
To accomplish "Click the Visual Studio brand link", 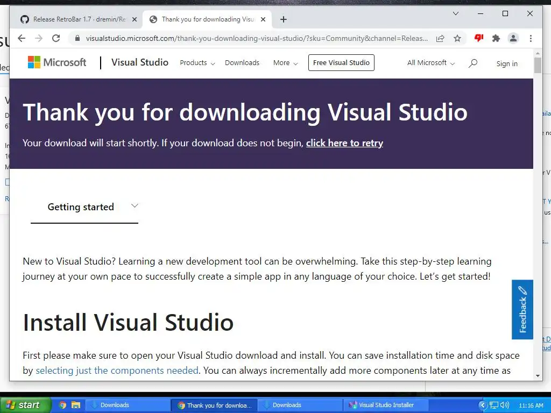I will [140, 62].
